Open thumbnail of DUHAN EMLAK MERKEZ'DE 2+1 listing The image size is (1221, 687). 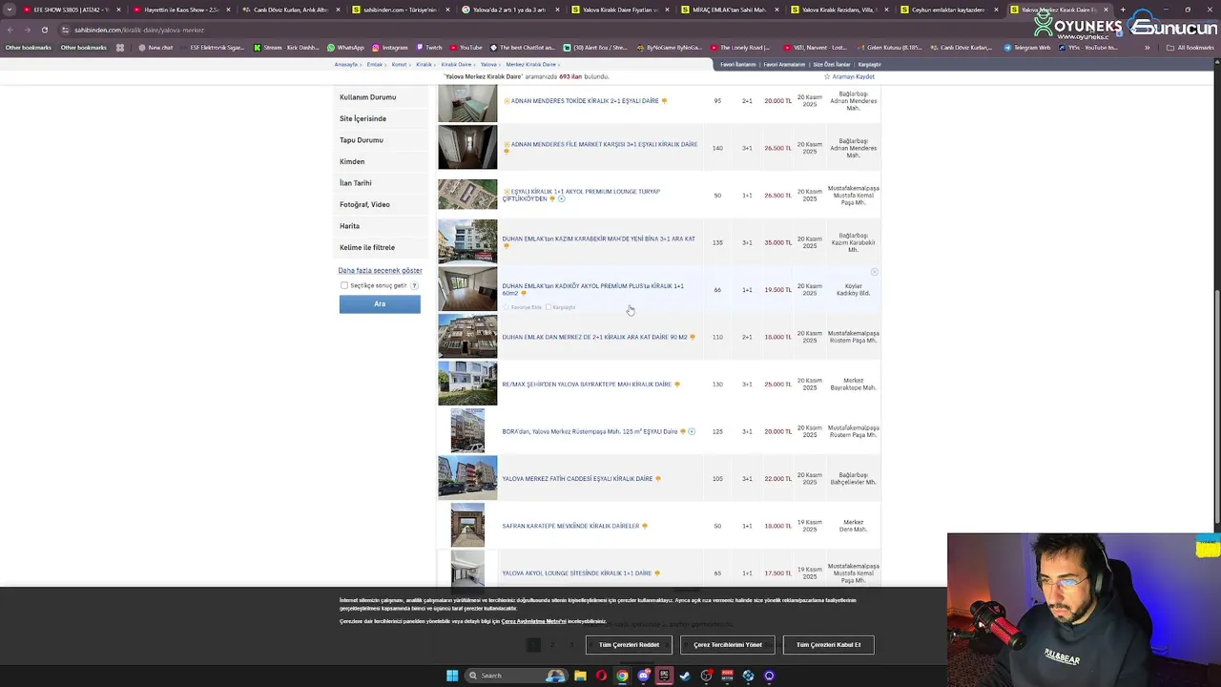coord(467,337)
